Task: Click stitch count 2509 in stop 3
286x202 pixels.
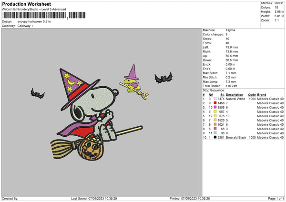Action: (x=221, y=107)
